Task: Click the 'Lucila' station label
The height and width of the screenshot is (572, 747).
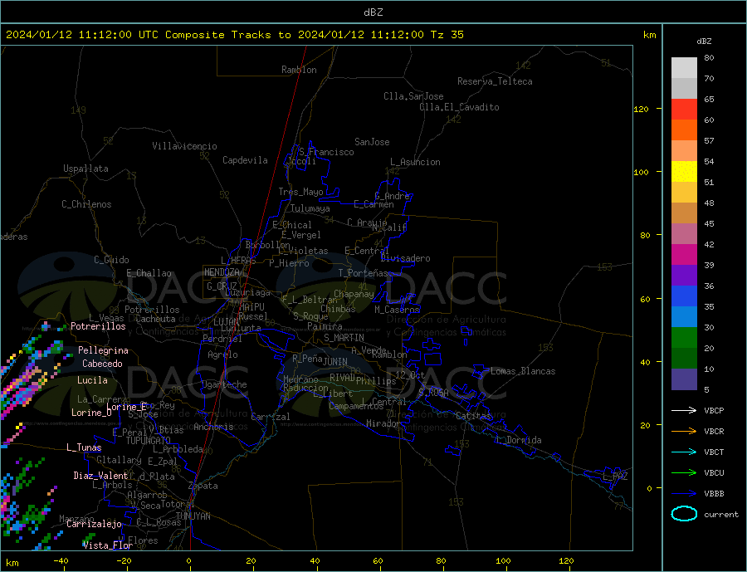Action: coord(92,380)
